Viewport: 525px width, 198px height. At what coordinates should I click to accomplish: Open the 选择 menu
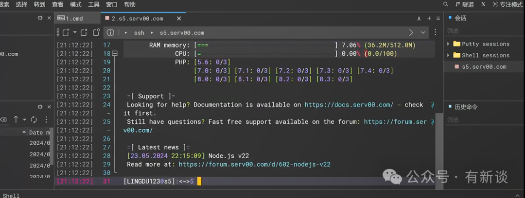pos(21,4)
